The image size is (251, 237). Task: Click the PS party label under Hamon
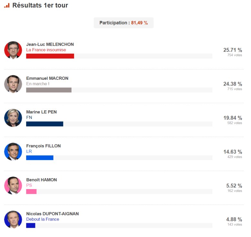(x=29, y=185)
